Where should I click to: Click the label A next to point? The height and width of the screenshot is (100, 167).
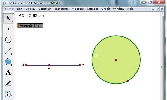point(23,65)
